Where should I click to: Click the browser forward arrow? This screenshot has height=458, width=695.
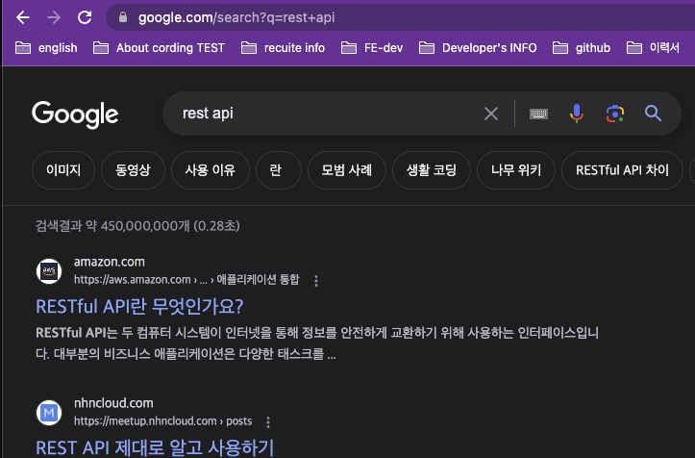click(x=54, y=17)
